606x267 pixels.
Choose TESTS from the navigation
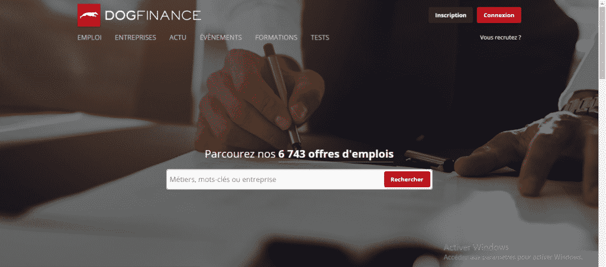coord(320,37)
